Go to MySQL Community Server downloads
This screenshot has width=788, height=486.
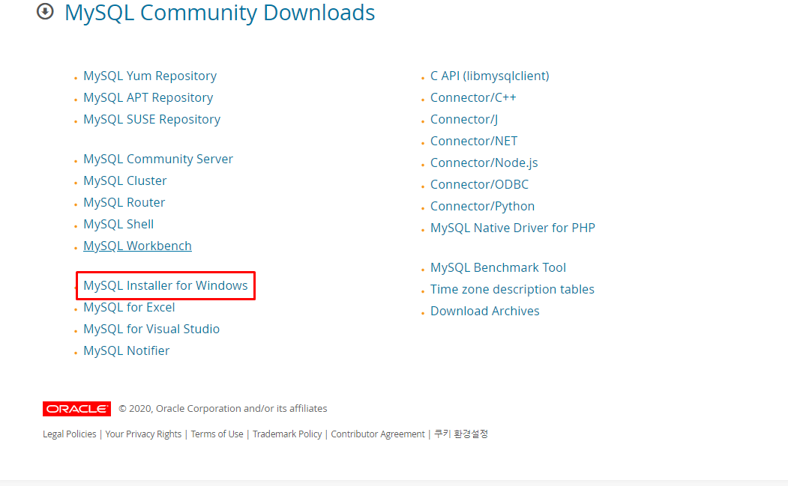coord(158,159)
